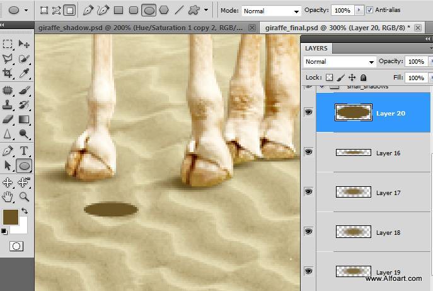Open the layer blend mode dropdown
433x291 pixels.
tap(340, 62)
